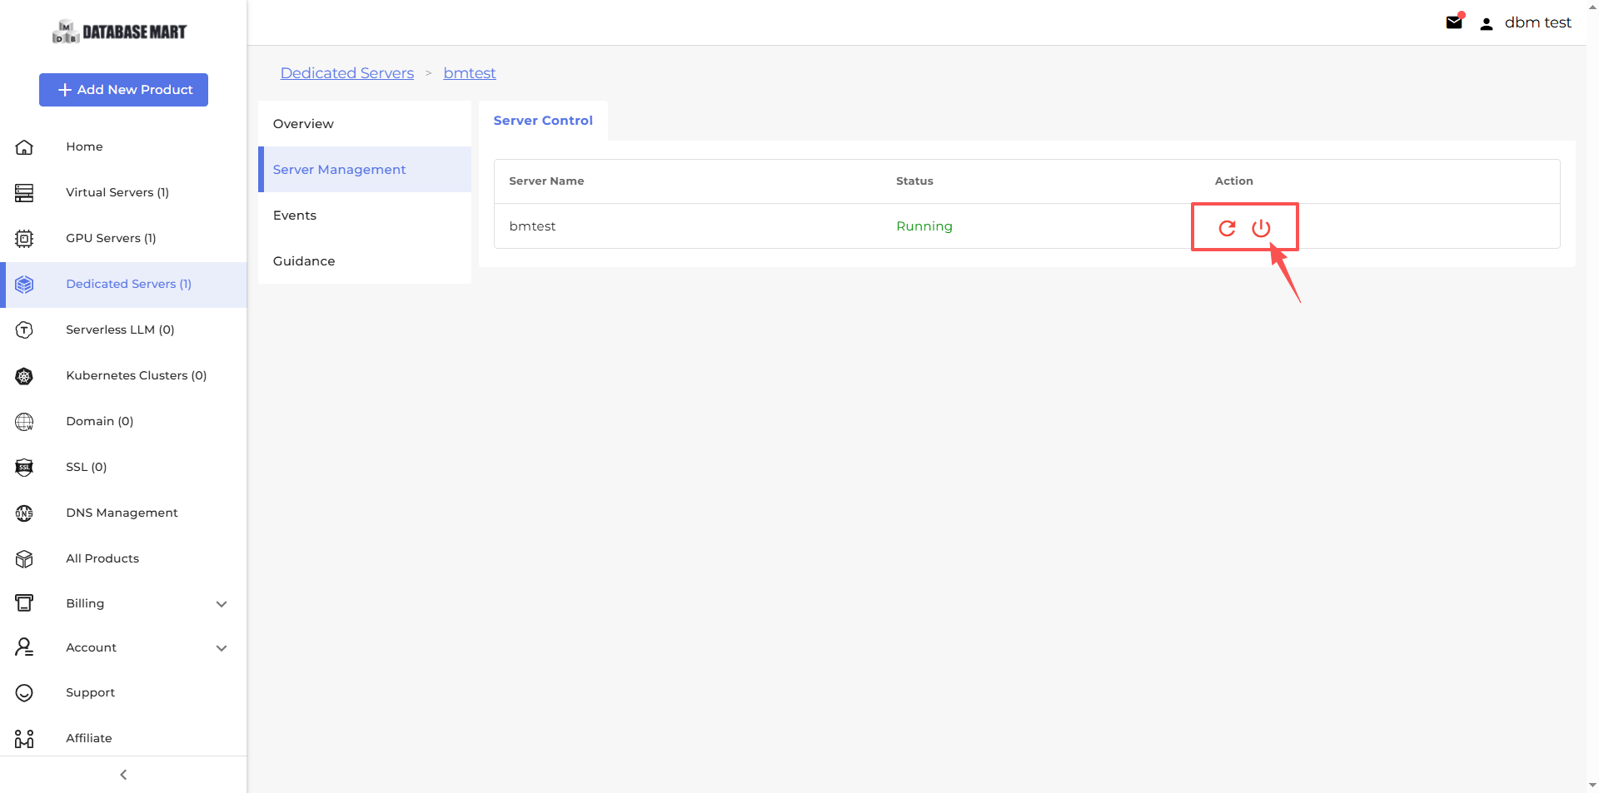
Task: Click the Kubernetes Clusters wheel icon
Action: pyautogui.click(x=24, y=376)
